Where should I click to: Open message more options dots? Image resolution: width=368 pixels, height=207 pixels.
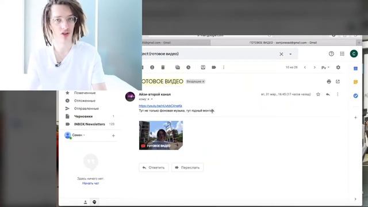(x=338, y=94)
